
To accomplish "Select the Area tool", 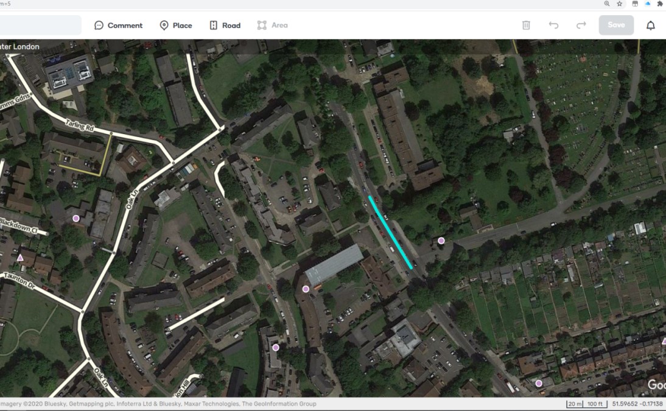I will [272, 26].
